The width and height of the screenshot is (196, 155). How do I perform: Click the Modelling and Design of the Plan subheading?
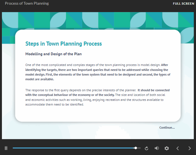(x=54, y=54)
